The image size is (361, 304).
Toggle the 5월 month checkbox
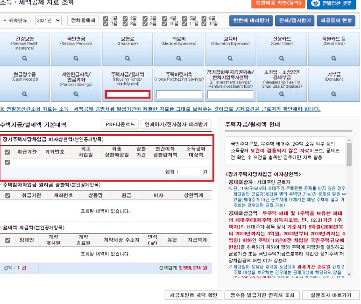coord(184,18)
